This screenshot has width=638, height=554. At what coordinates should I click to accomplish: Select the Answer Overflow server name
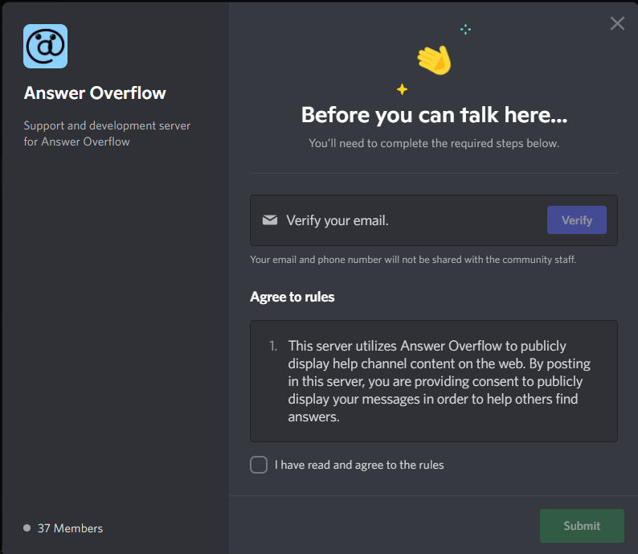[x=95, y=93]
